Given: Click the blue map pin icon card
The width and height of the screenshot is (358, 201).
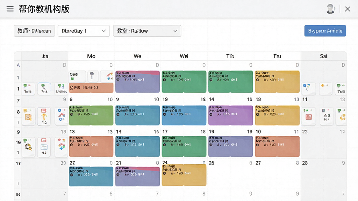Looking at the screenshot, I should [308, 89].
